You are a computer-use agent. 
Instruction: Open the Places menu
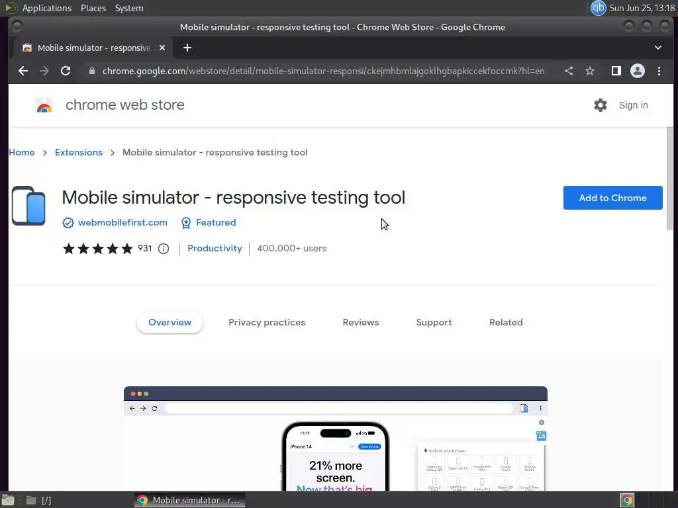click(x=93, y=8)
